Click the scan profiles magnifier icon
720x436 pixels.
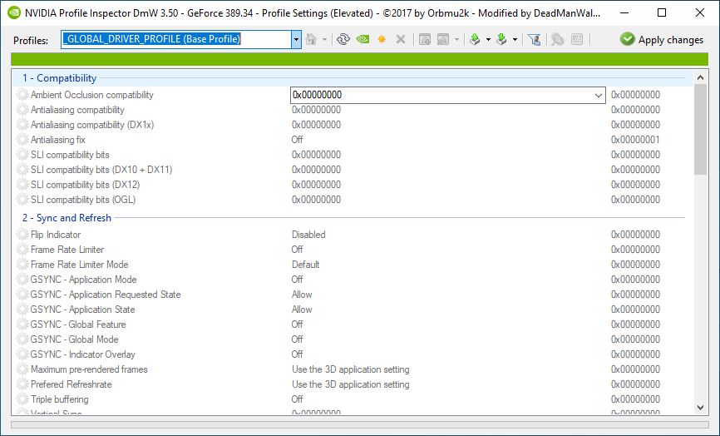point(557,39)
